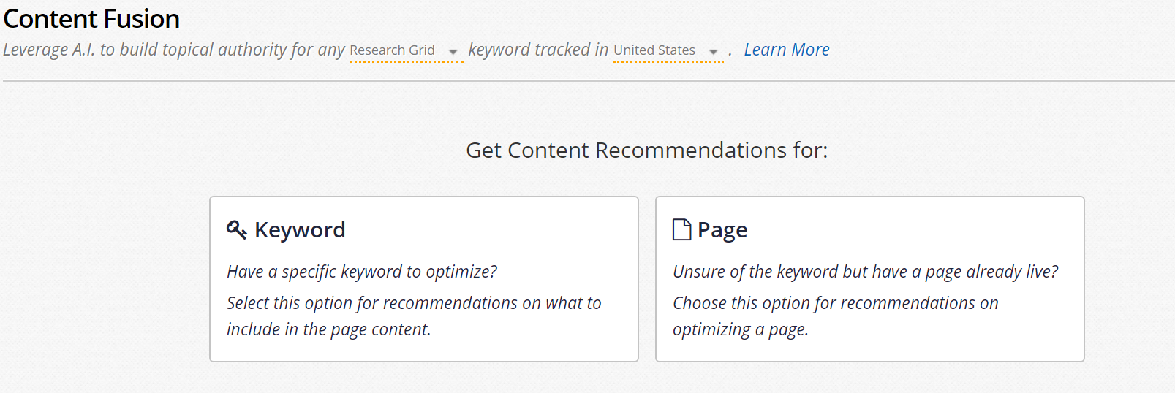
Task: Select the Keyword recommendations card
Action: [x=424, y=279]
